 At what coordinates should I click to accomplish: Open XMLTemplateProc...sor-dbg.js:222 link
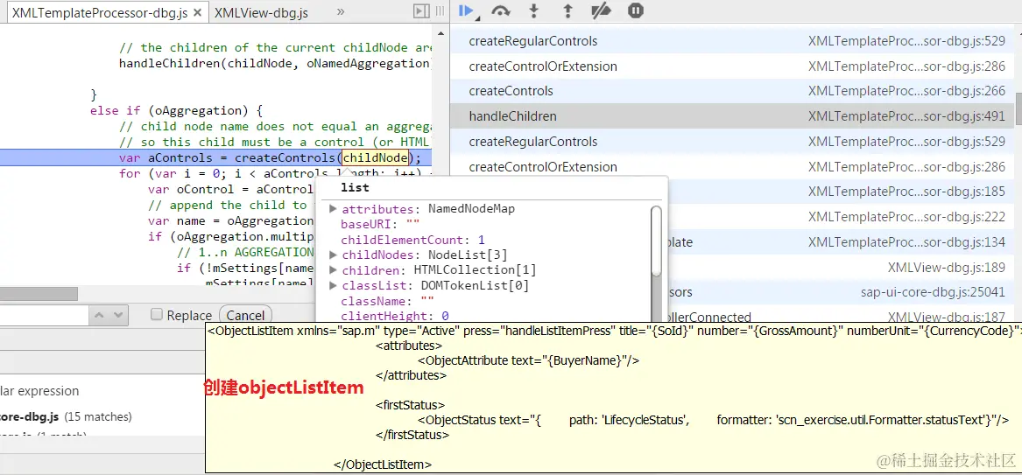tap(906, 217)
